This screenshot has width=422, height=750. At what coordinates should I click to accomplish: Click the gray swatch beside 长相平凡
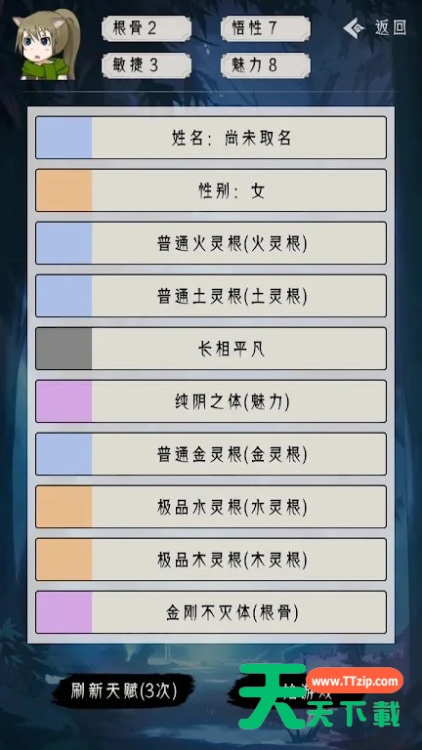click(63, 349)
